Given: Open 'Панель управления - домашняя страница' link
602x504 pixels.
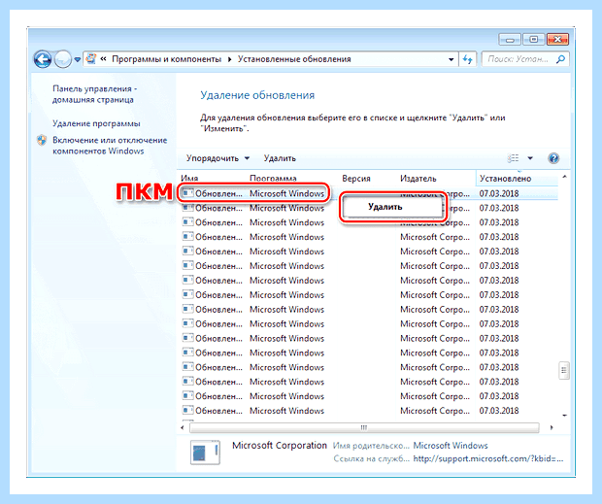Looking at the screenshot, I should (95, 94).
